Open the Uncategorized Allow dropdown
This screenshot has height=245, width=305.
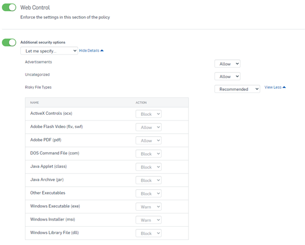[x=227, y=77]
